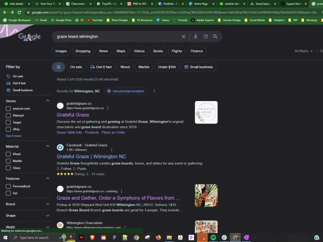Open Spotify from taskbar
Image resolution: width=323 pixels, height=242 pixels.
click(x=213, y=237)
